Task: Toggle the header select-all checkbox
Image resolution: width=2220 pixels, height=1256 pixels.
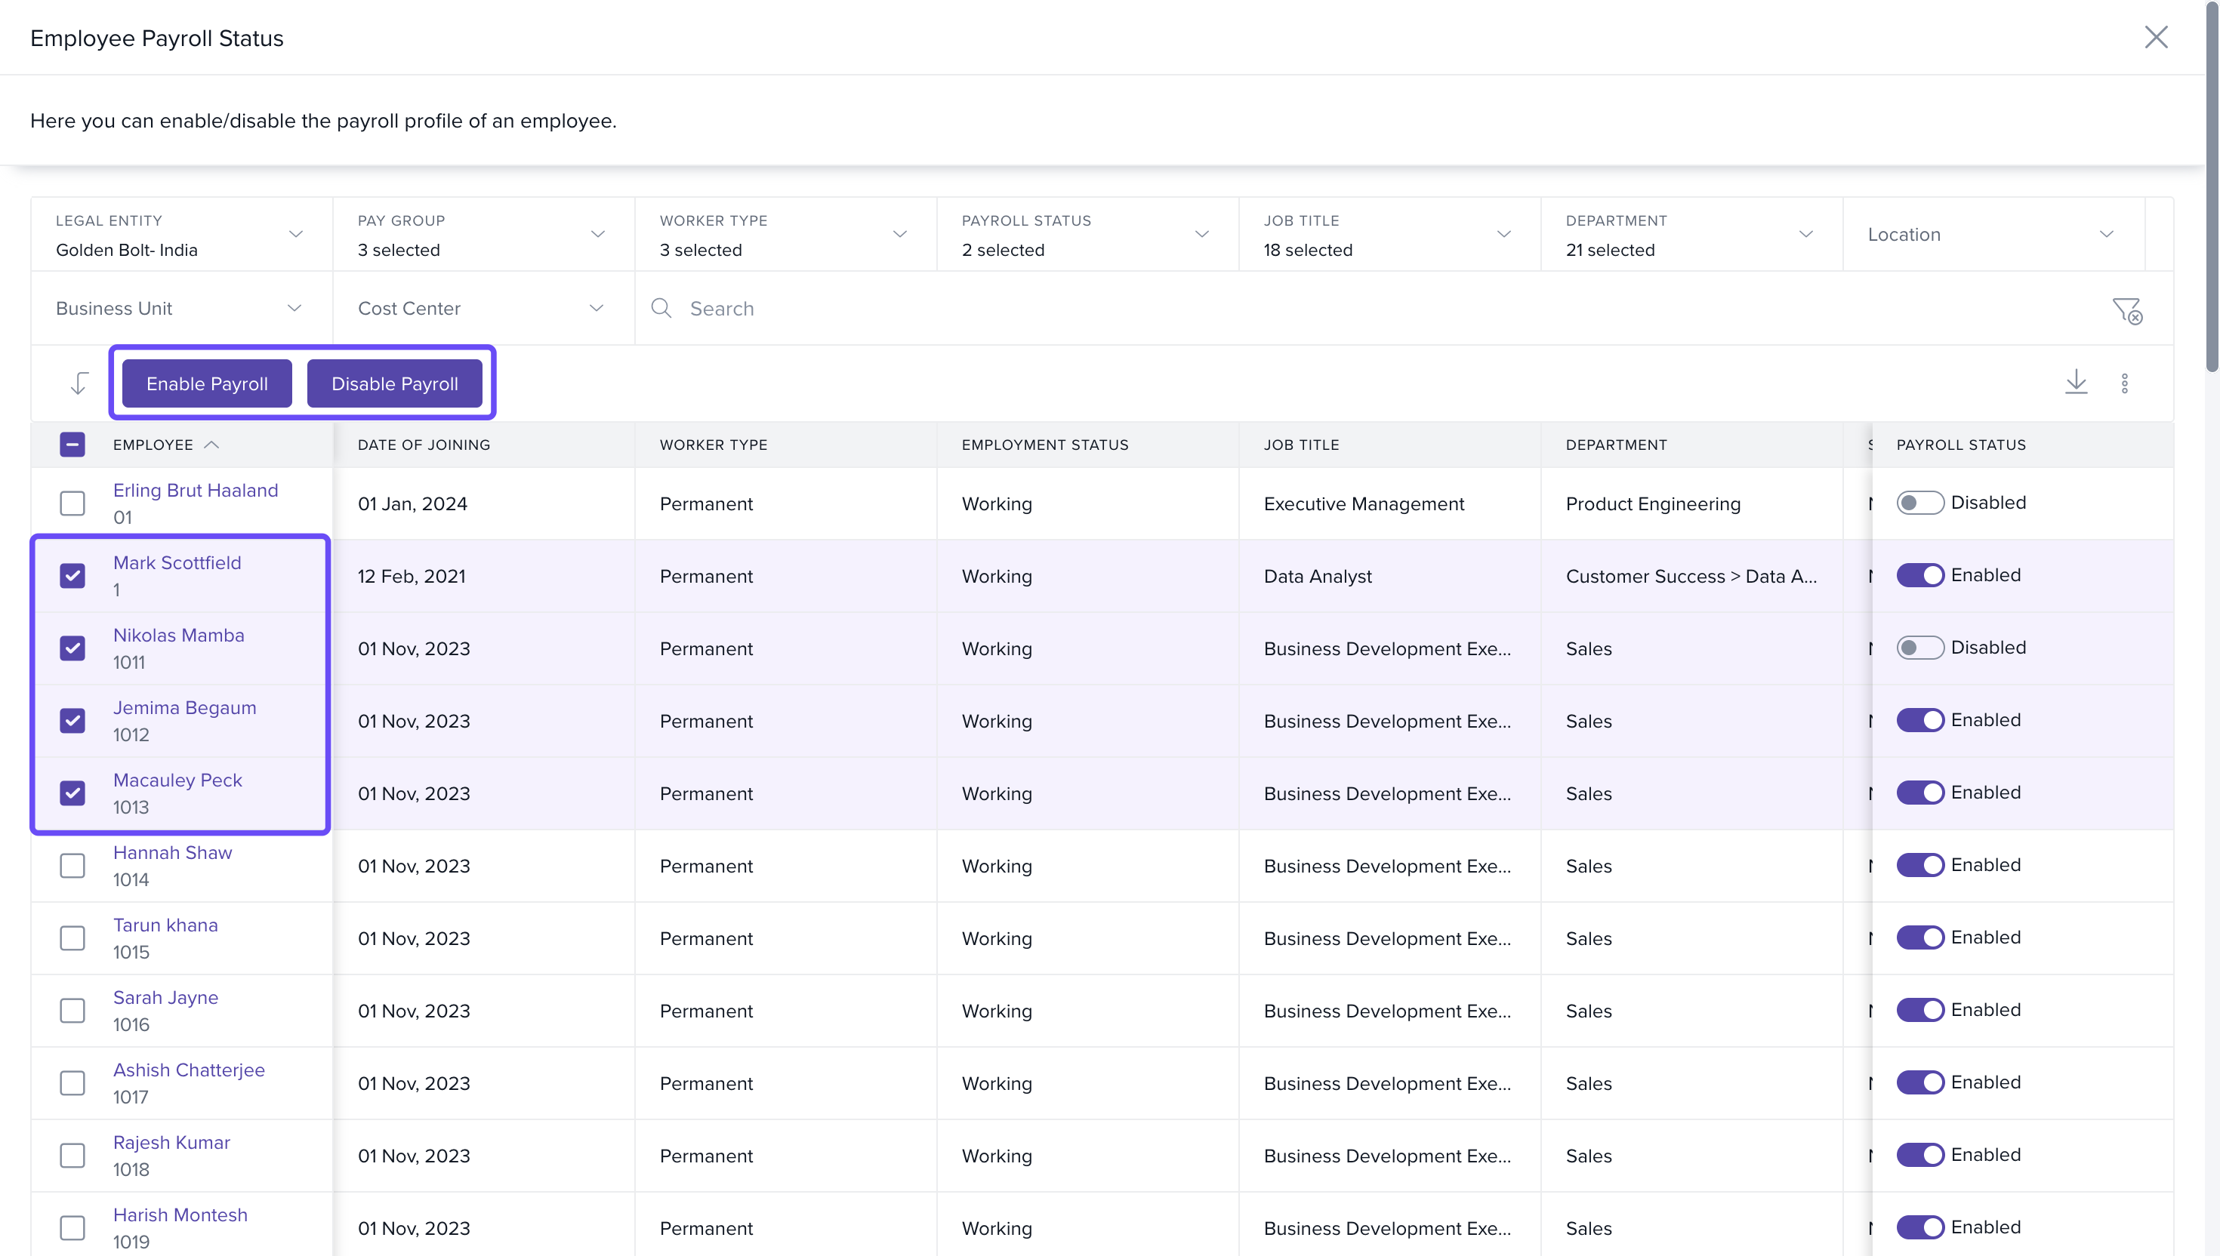Action: pyautogui.click(x=72, y=445)
